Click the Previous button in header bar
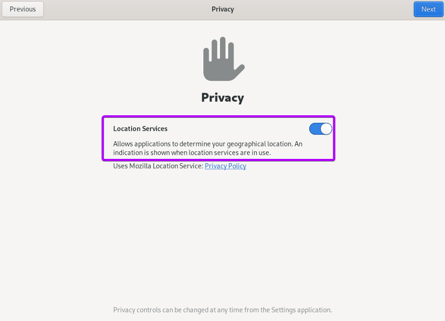 (x=23, y=9)
